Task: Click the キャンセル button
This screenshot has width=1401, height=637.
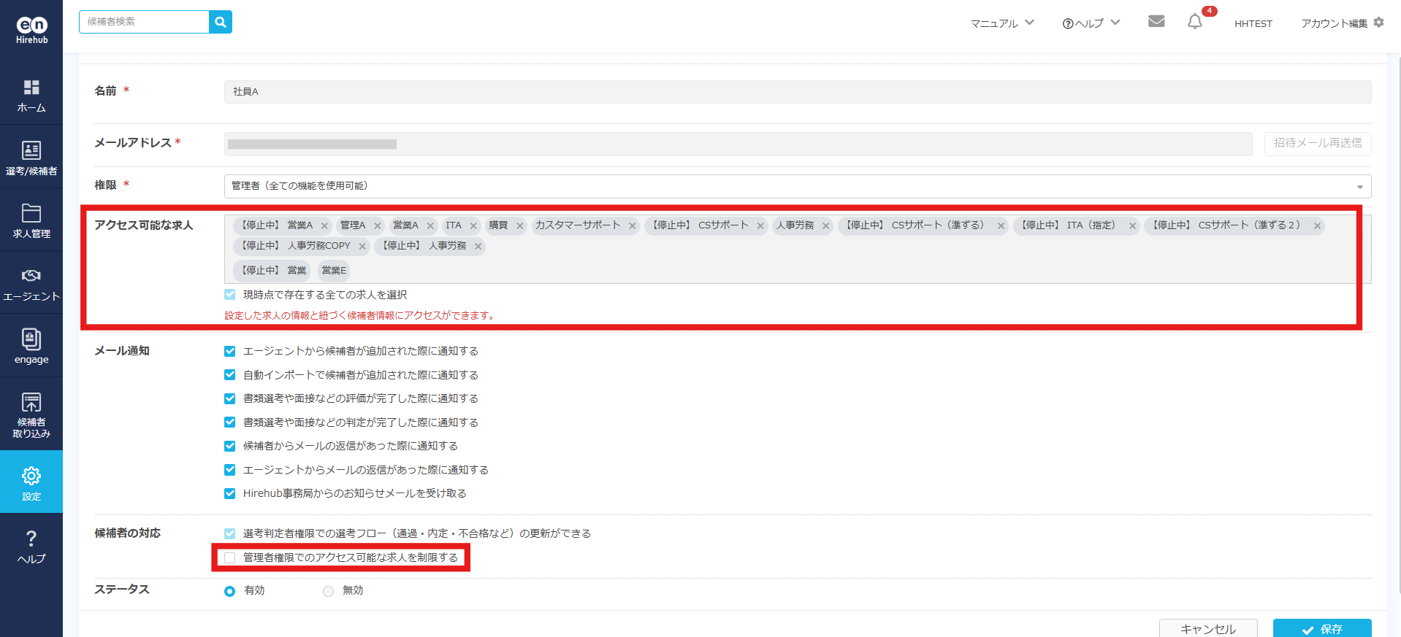Action: (1207, 628)
